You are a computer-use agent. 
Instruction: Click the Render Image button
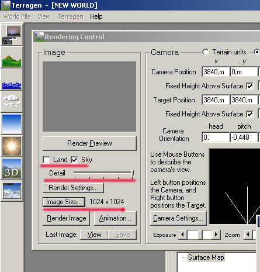(x=66, y=218)
